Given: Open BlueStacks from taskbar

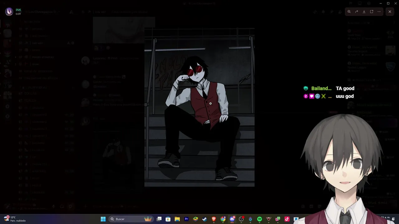Looking at the screenshot, I should pyautogui.click(x=195, y=219).
